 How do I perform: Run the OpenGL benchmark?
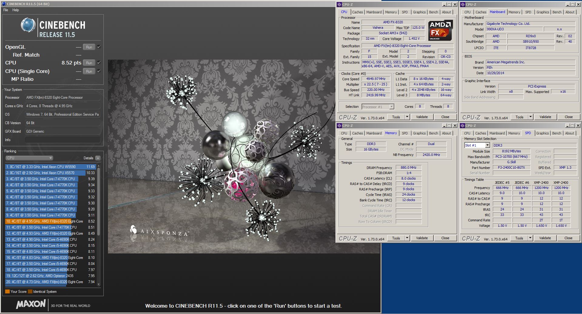click(89, 47)
